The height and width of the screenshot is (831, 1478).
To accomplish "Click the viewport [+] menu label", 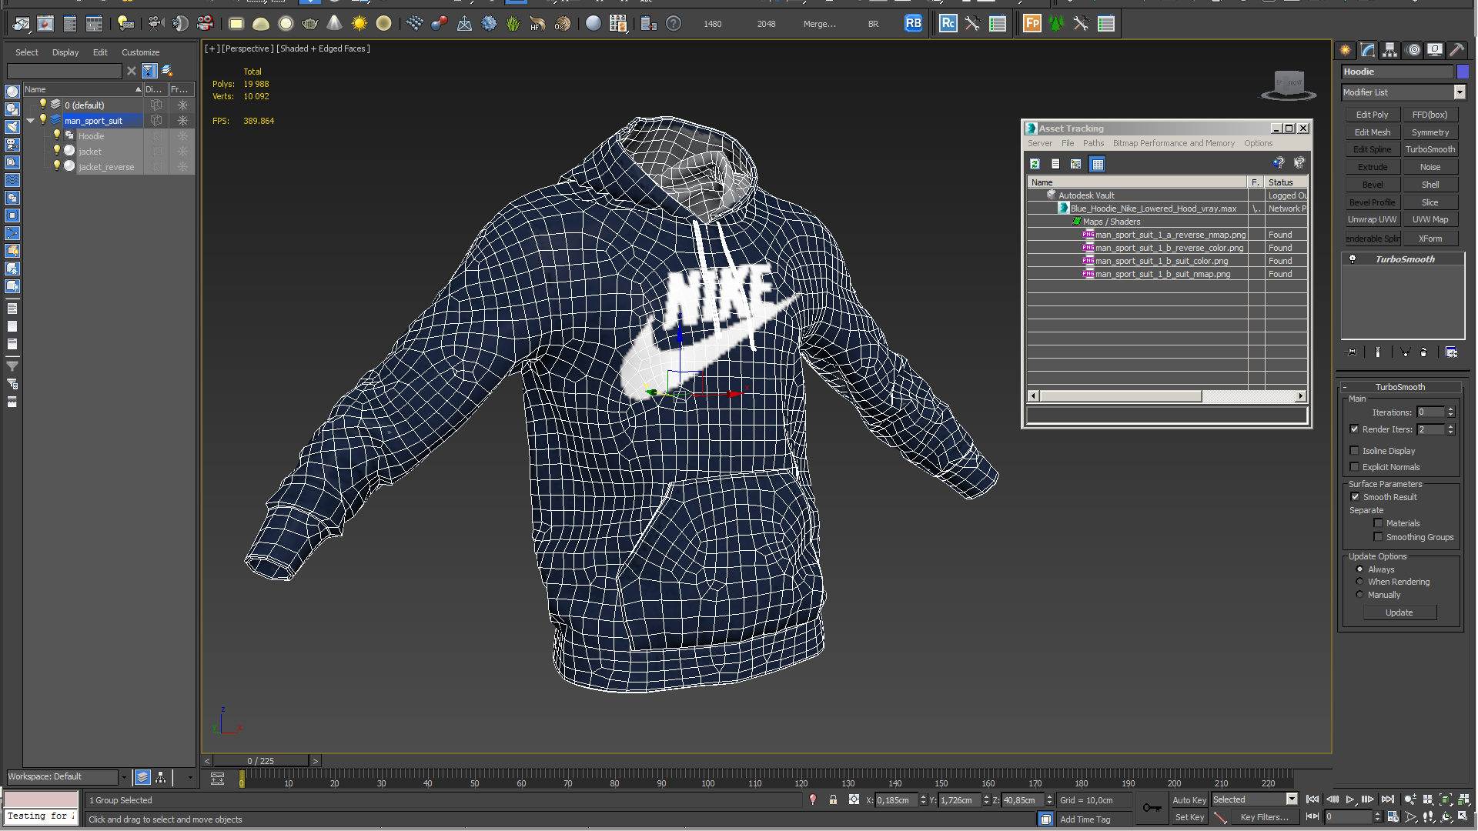I will click(x=212, y=48).
